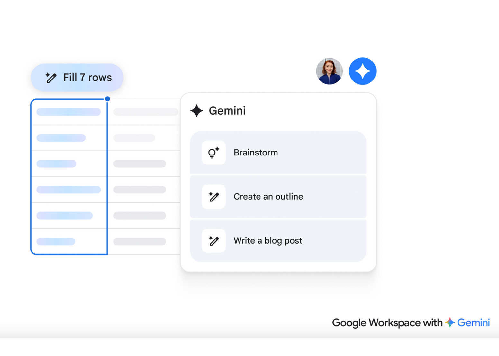Click the Fill 7 rows button
The height and width of the screenshot is (356, 499).
pyautogui.click(x=77, y=78)
